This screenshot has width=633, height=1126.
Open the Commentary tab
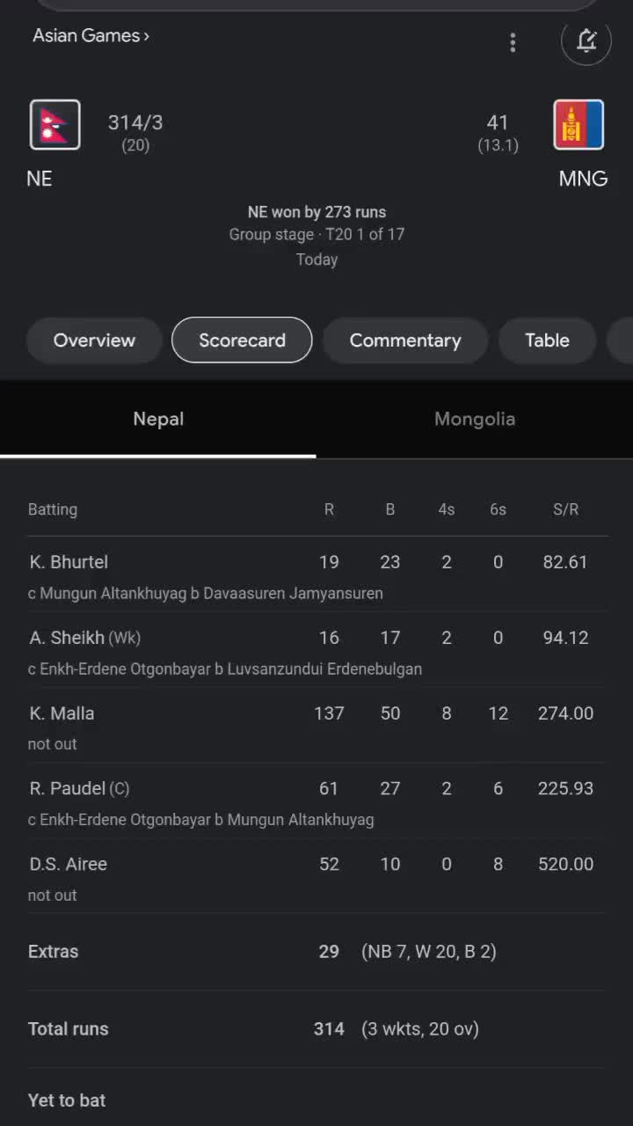[x=404, y=340]
